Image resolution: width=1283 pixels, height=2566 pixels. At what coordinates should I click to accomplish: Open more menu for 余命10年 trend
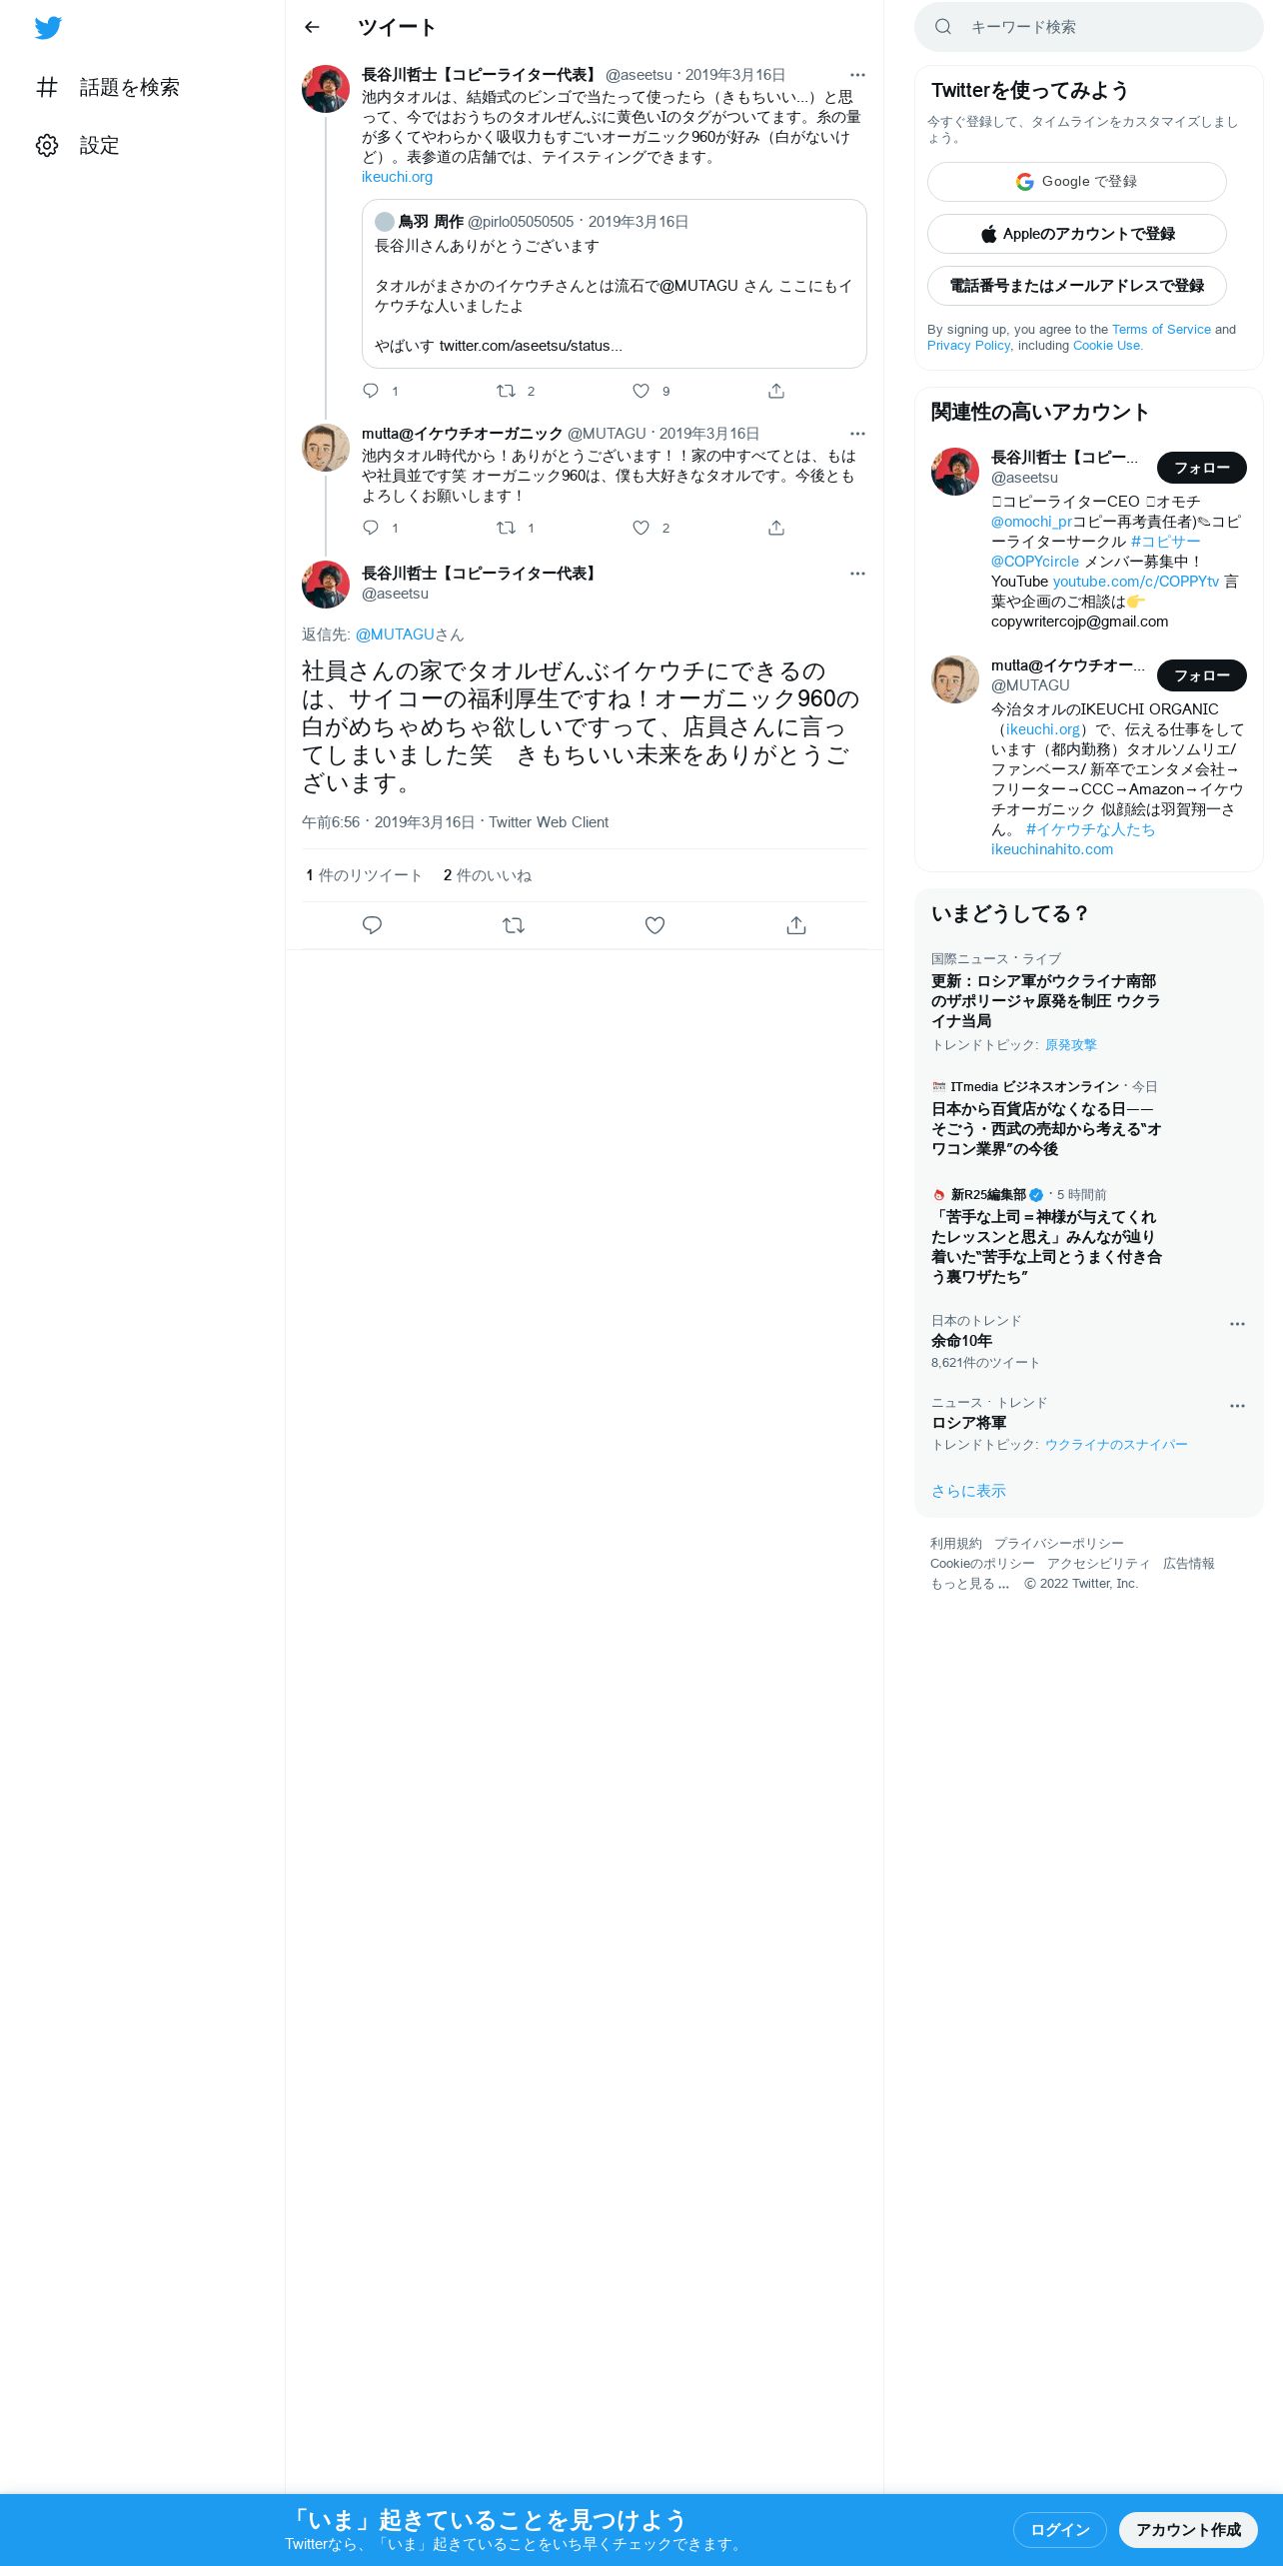pos(1237,1324)
